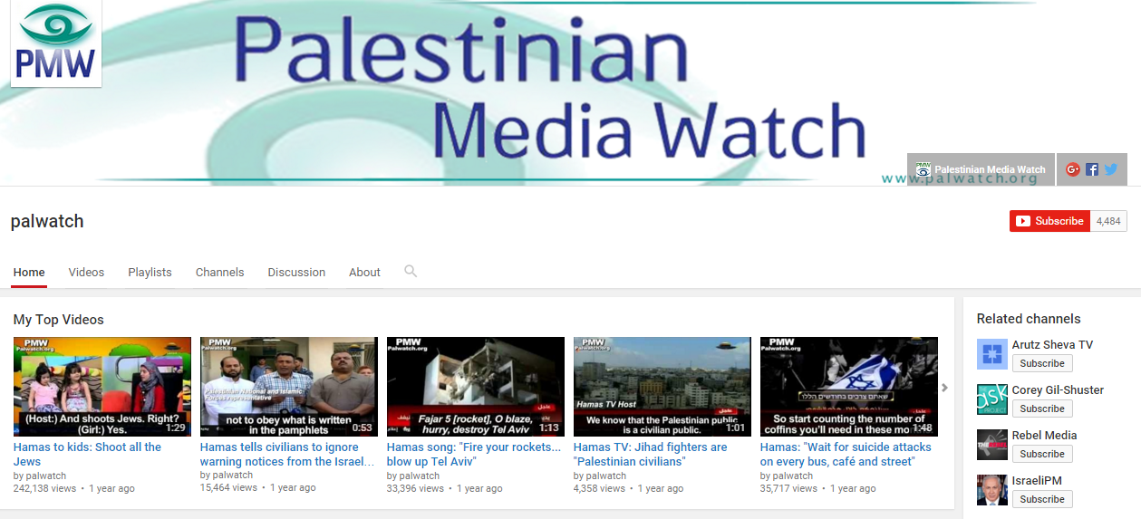Play the 1:13 Hamas song thumbnail
1141x519 pixels.
click(476, 387)
